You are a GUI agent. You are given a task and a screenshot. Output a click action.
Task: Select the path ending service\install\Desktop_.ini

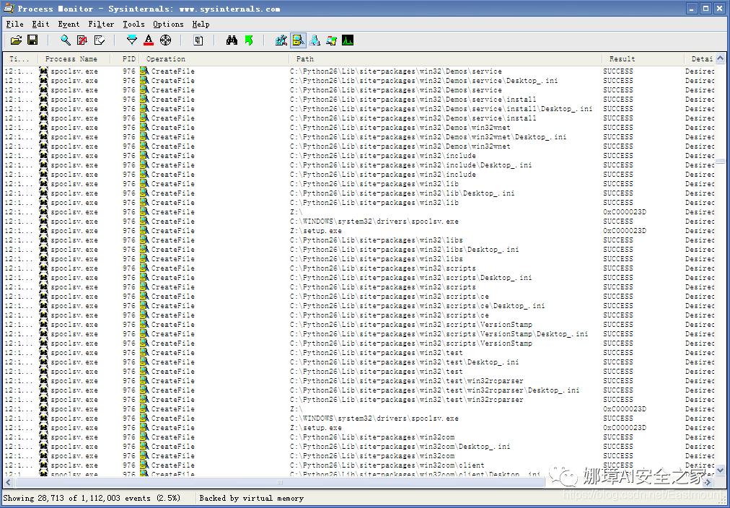tap(441, 108)
